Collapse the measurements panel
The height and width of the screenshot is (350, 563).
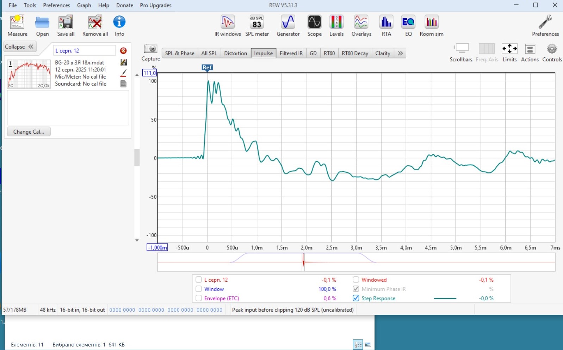coord(20,47)
